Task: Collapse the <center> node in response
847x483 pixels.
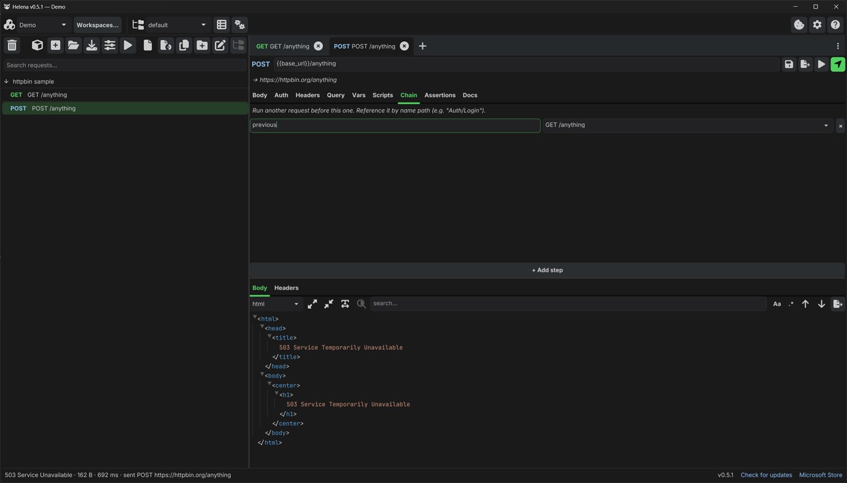Action: [x=269, y=384]
